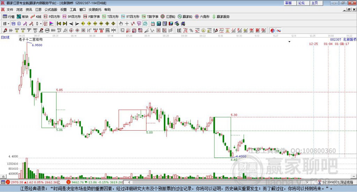Viewport: 357px width, 192px height.
Task: Launch the 赢家轮 wheel tool
Action: (185, 17)
